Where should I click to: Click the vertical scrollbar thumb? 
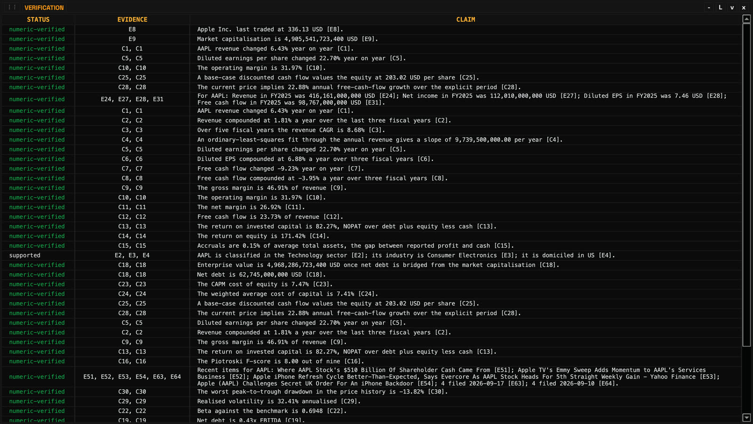coord(746,185)
